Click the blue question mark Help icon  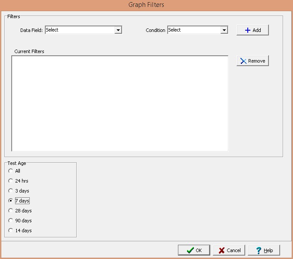pos(259,250)
